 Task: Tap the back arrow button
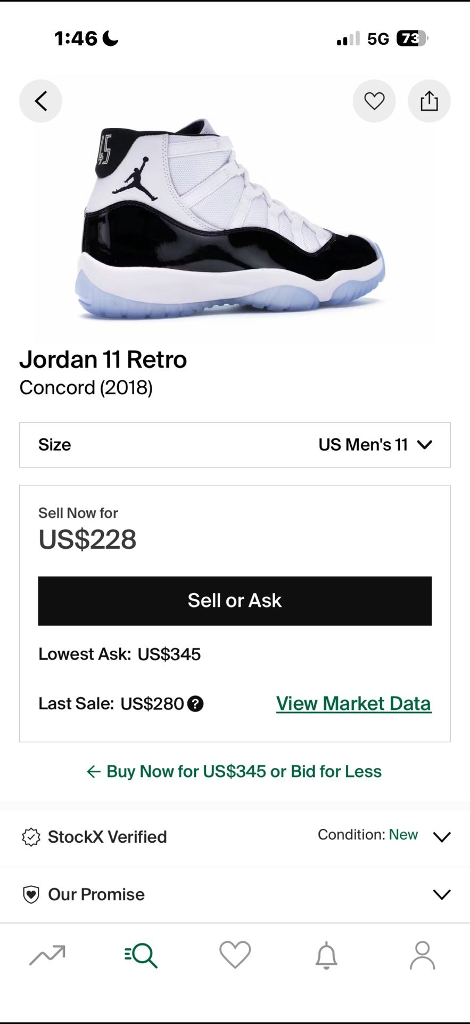[40, 101]
